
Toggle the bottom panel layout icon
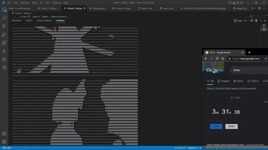[234, 2]
